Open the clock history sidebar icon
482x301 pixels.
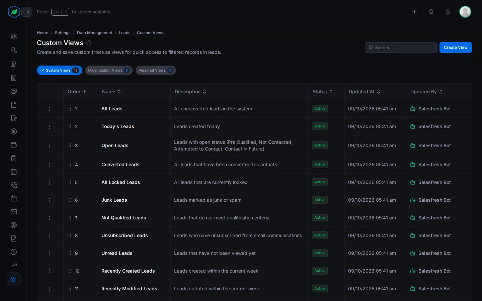point(14,252)
